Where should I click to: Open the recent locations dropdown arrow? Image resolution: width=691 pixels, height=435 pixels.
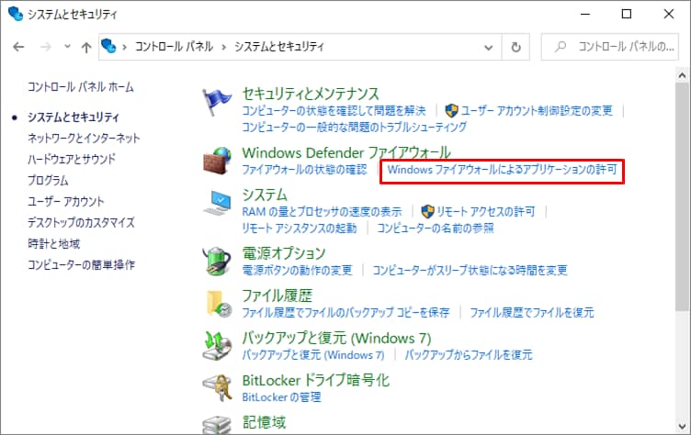[67, 46]
